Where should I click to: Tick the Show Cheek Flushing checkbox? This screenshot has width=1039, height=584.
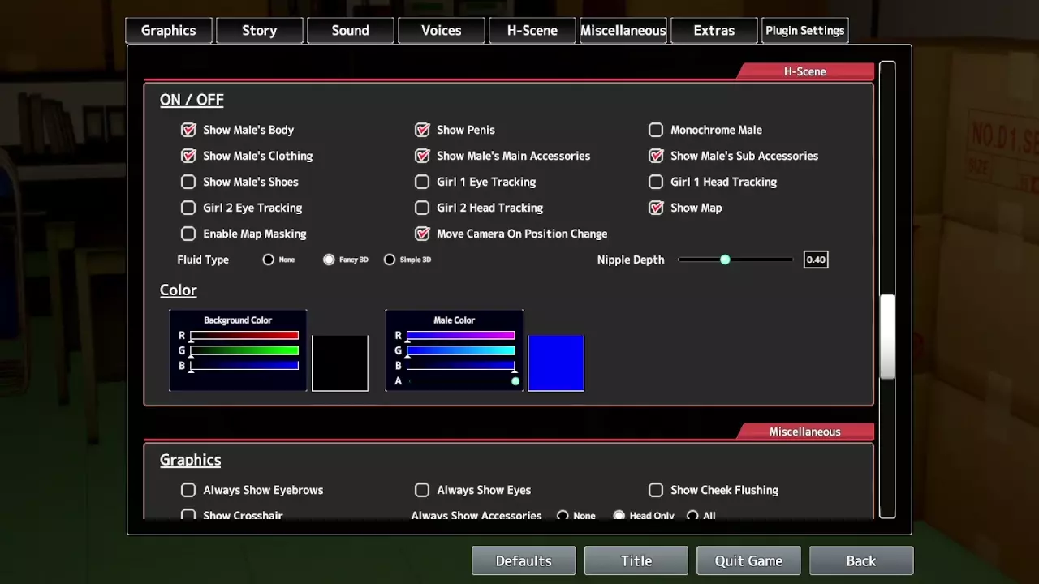[656, 490]
